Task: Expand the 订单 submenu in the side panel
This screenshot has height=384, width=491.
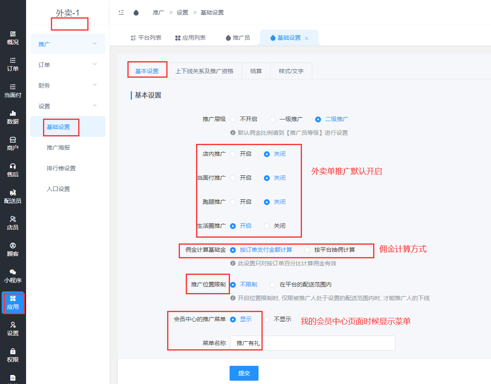Action: point(68,64)
